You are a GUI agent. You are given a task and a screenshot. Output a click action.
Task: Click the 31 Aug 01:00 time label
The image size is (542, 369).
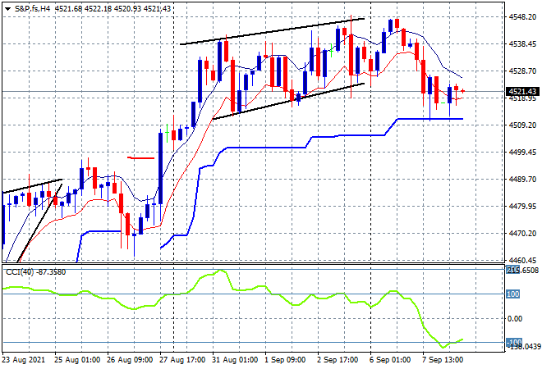[235, 360]
